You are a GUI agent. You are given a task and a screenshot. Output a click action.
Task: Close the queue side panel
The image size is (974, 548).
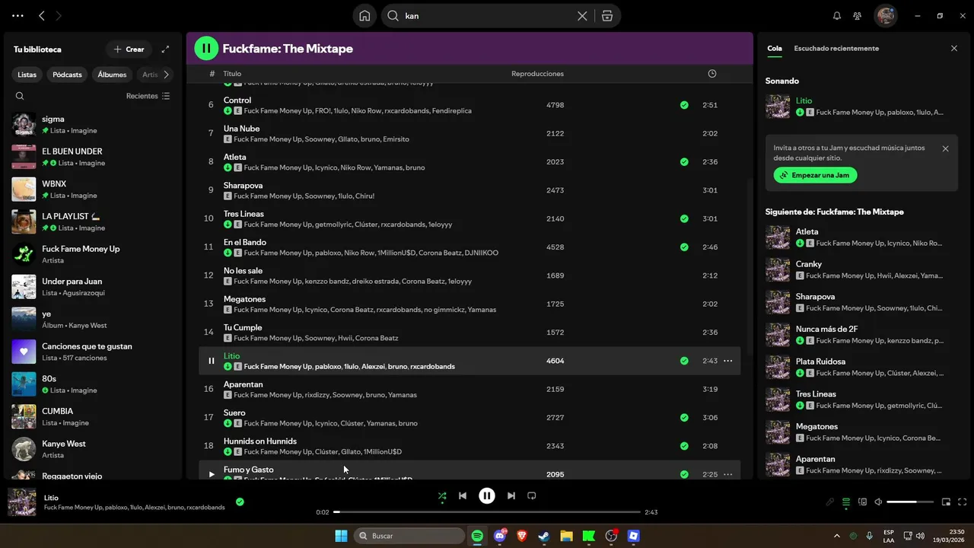(954, 48)
